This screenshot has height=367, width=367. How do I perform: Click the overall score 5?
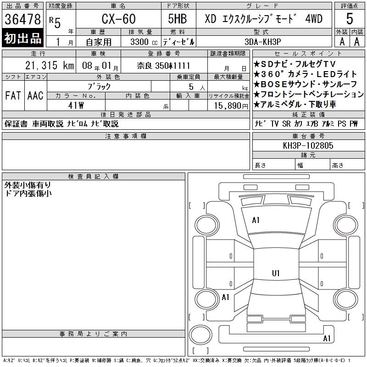(350, 19)
